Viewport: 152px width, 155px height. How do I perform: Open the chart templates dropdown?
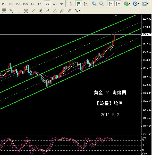tap(148, 4)
